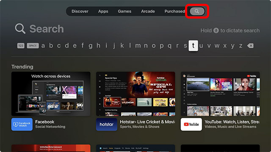Open the Unlimited Entertainment app preview
The height and width of the screenshot is (152, 271).
51,148
